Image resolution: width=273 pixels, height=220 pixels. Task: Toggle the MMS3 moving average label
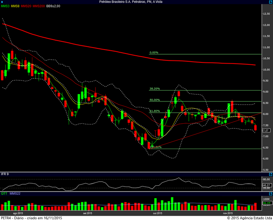click(x=5, y=7)
